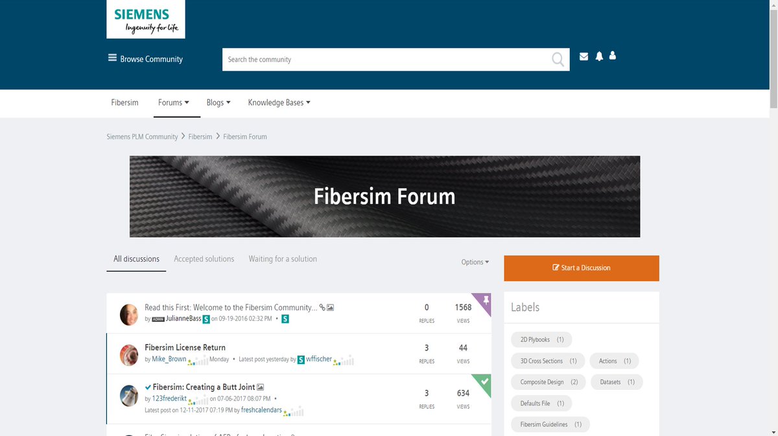Click the Fibersim Forum banner image
The width and height of the screenshot is (778, 436).
[x=384, y=196]
